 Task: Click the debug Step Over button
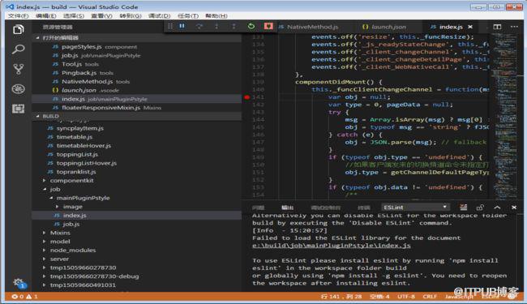pos(199,26)
